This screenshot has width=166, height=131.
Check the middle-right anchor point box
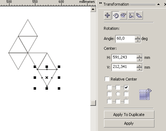(126, 94)
